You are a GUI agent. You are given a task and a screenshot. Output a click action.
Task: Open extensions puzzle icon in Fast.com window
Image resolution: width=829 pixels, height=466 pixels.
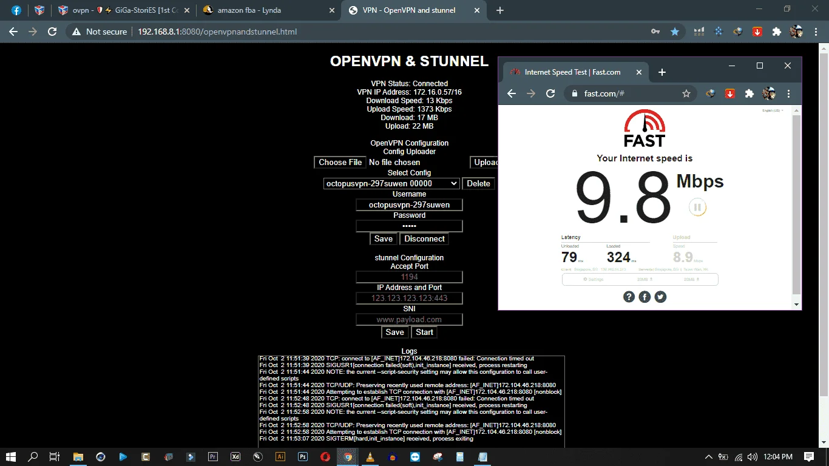(x=749, y=93)
